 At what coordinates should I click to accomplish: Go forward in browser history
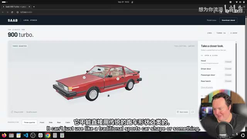[7, 12]
